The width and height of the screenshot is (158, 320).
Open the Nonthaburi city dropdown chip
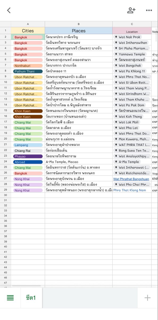coord(28,66)
